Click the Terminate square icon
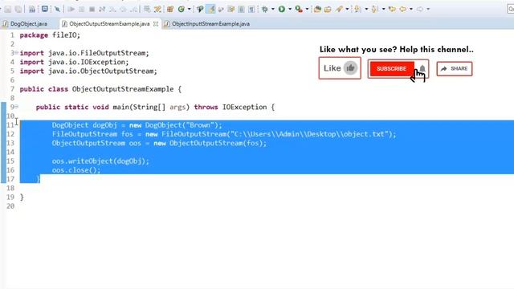 92,9
